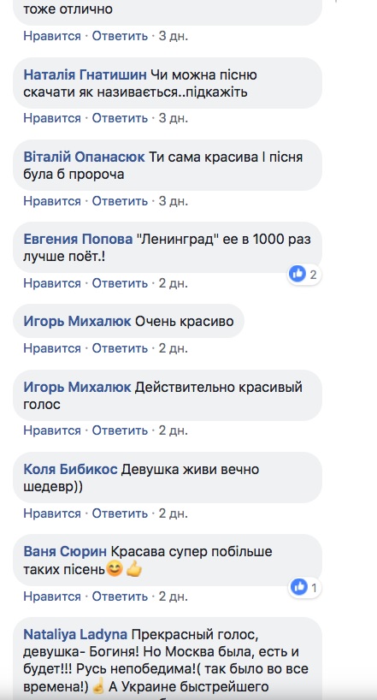Open the '3 дн.' timestamp on Віталій Опанасюк's comment

coord(173,201)
